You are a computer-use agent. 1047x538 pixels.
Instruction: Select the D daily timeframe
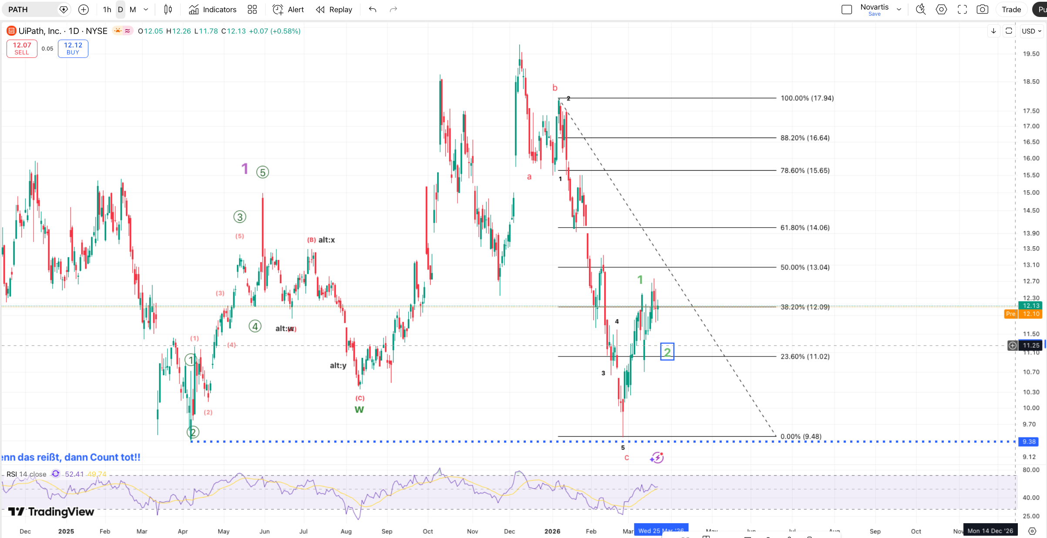pos(121,10)
